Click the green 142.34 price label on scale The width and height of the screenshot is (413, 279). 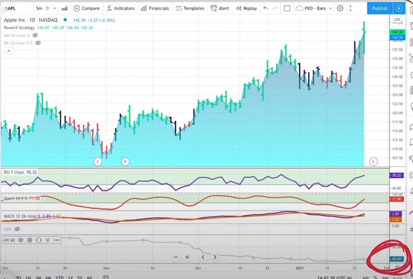coord(397,32)
